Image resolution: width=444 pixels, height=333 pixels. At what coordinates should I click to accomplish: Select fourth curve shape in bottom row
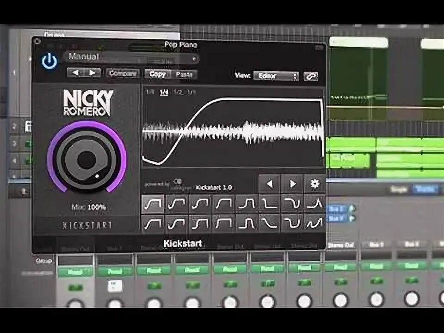pos(223,224)
